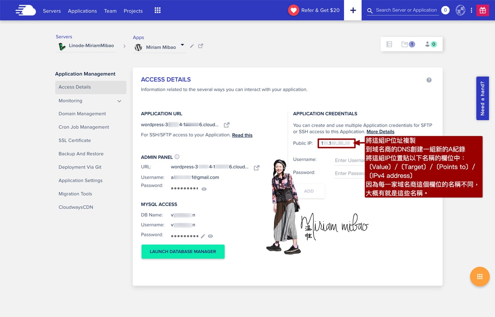Click the list view icon in the status box
Screen dimensions: 495x317
(389, 44)
